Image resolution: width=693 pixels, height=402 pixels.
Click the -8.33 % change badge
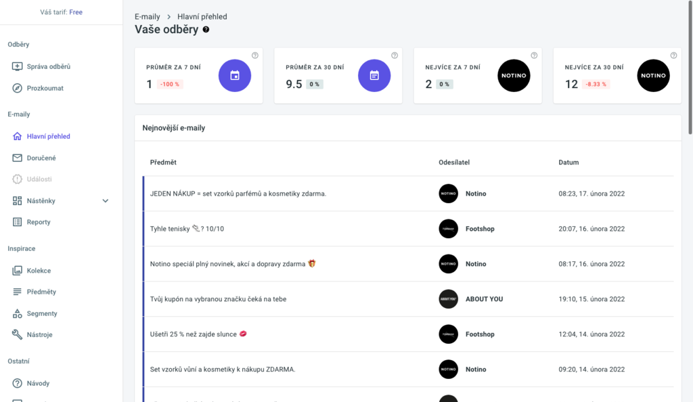click(596, 85)
